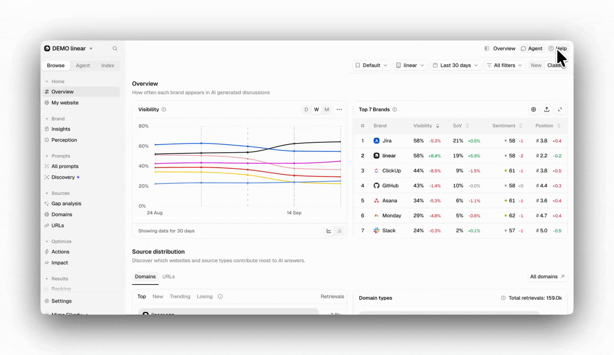614x355 pixels.
Task: Select the Agent tab in sidebar
Action: tap(83, 65)
